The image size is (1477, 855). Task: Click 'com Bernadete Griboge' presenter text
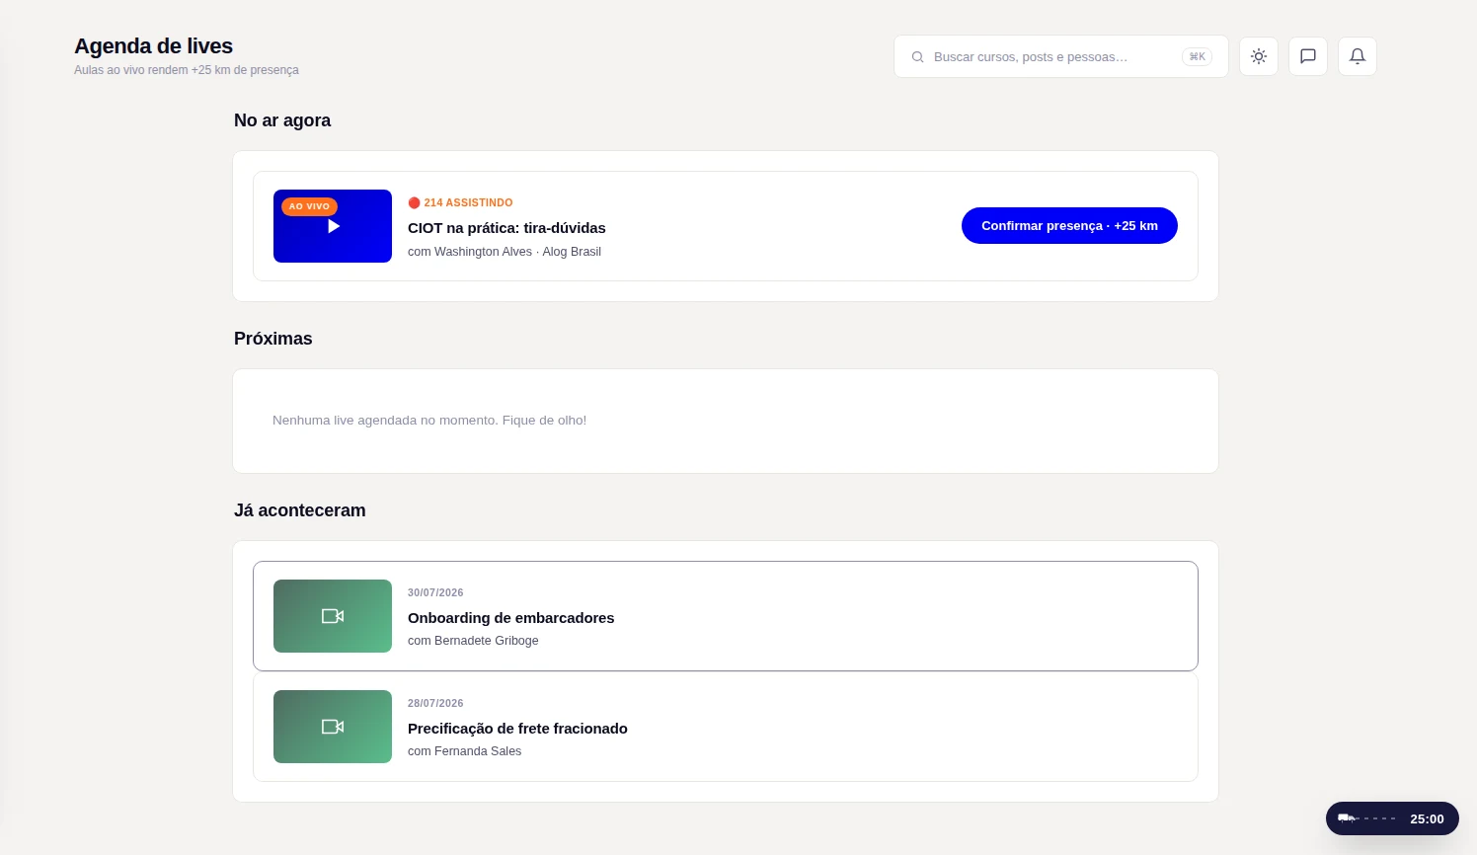[473, 641]
